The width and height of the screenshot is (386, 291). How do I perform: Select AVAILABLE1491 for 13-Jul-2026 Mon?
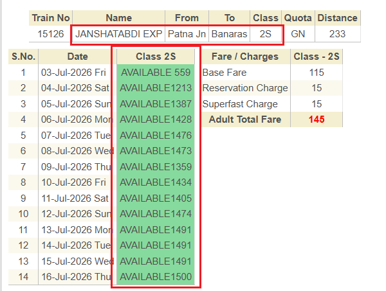(x=156, y=229)
